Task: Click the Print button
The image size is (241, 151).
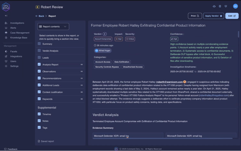Action: 195,16
